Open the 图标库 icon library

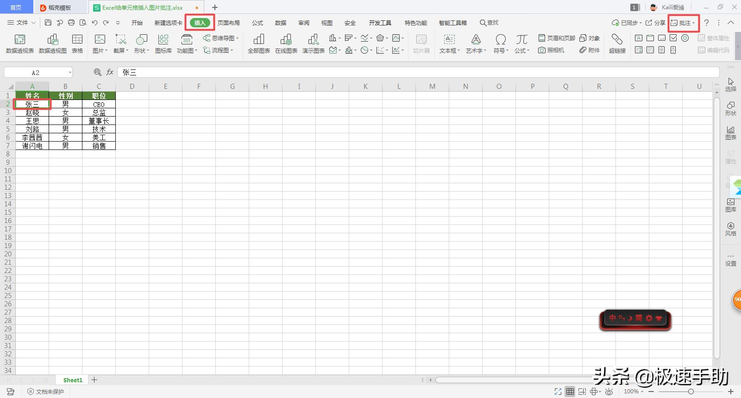tap(163, 44)
